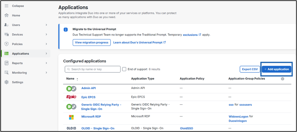Click the Monitoring icon in sidebar
297x132 pixels.
[7, 73]
